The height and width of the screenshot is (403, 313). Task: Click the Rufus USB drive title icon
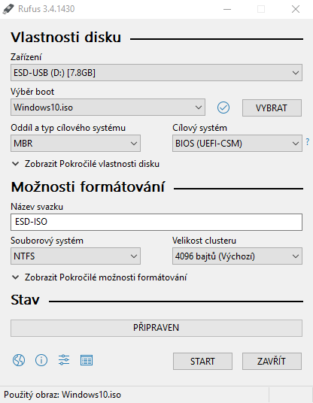pos(8,9)
